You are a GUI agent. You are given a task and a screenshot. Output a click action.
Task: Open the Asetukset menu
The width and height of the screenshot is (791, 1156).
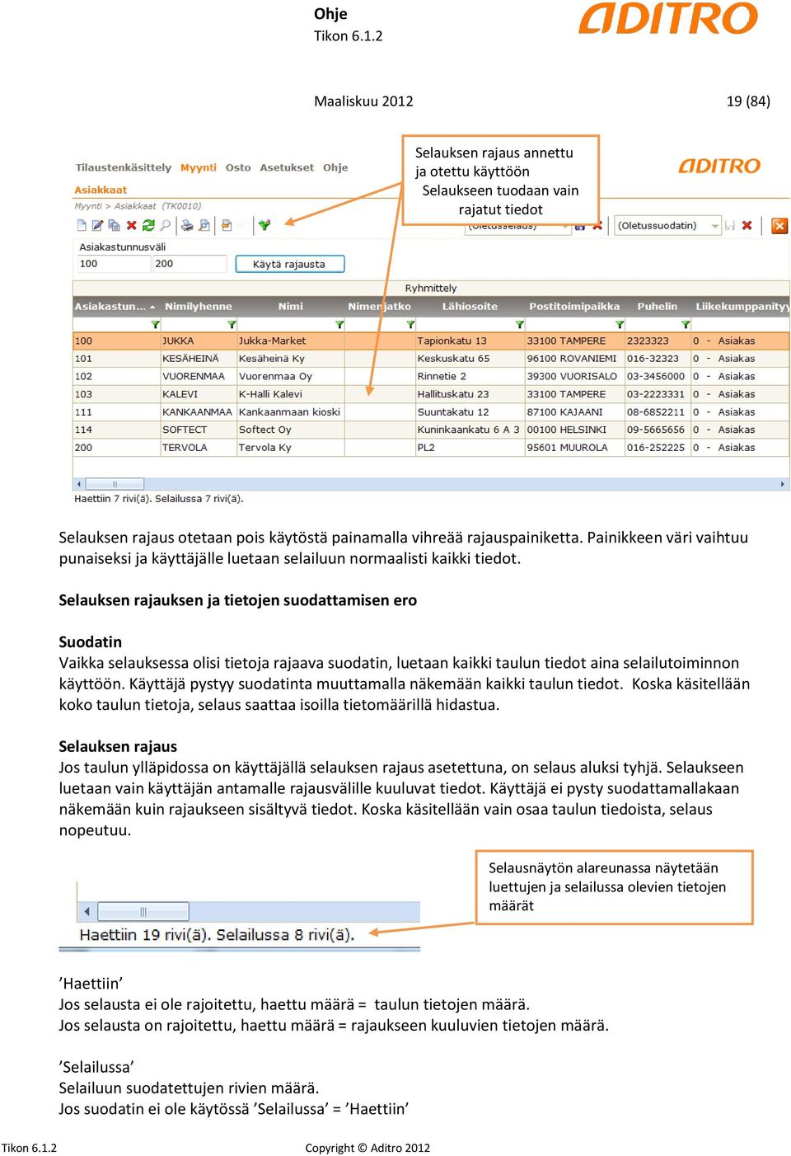[287, 167]
